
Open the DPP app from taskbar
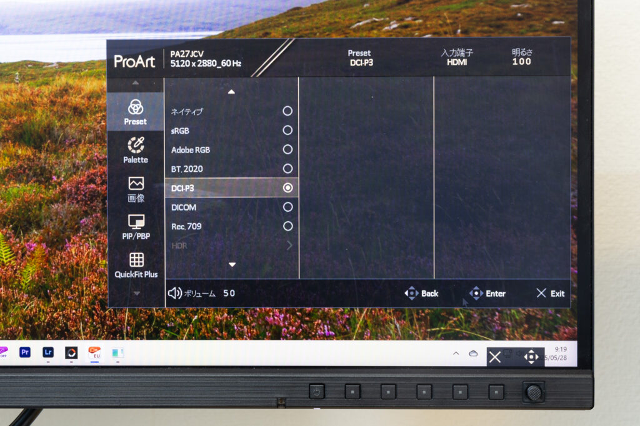pyautogui.click(x=3, y=352)
